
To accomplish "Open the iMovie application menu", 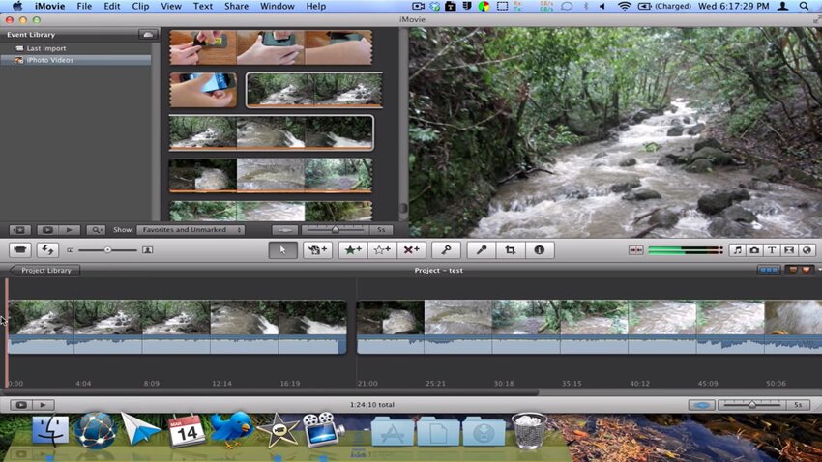I will coord(49,7).
